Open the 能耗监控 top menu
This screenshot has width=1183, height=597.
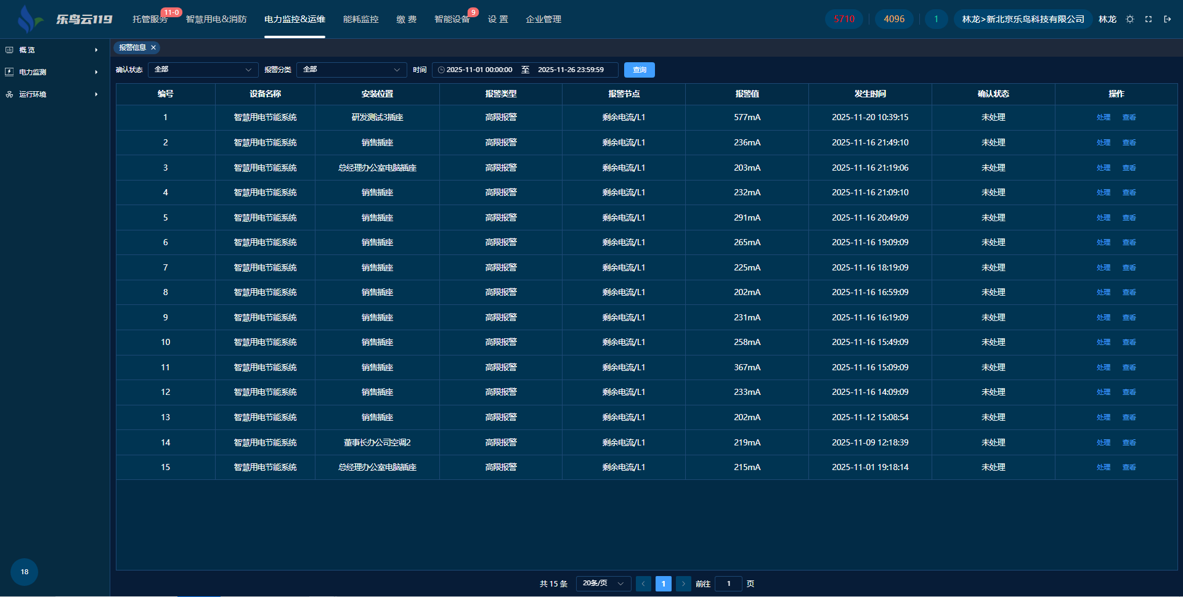click(x=360, y=19)
